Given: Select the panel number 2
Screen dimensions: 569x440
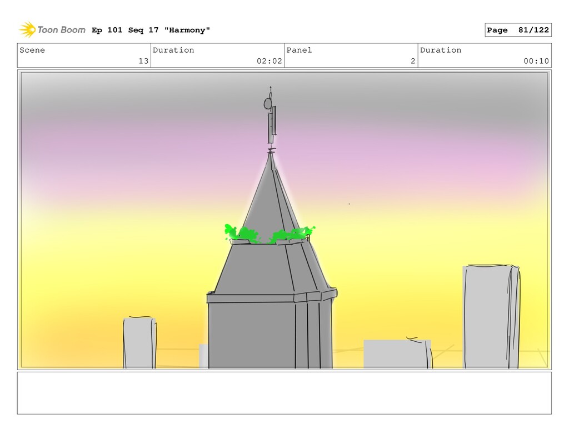Looking at the screenshot, I should (x=412, y=61).
